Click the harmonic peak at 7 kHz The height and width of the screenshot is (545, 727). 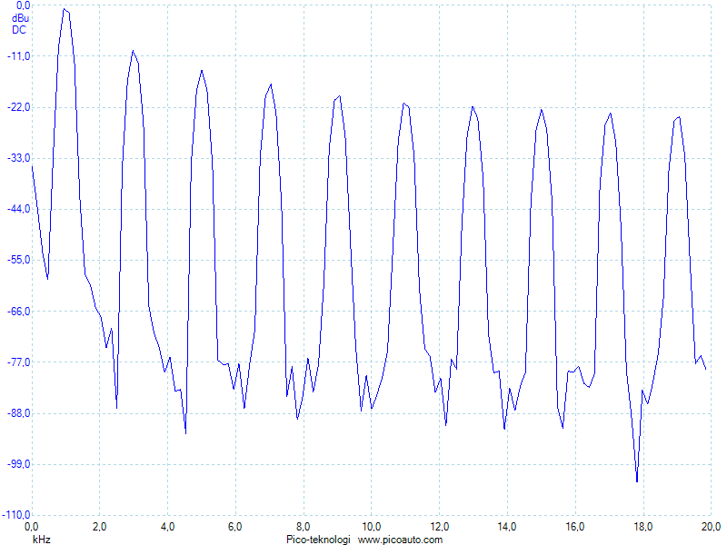point(271,84)
